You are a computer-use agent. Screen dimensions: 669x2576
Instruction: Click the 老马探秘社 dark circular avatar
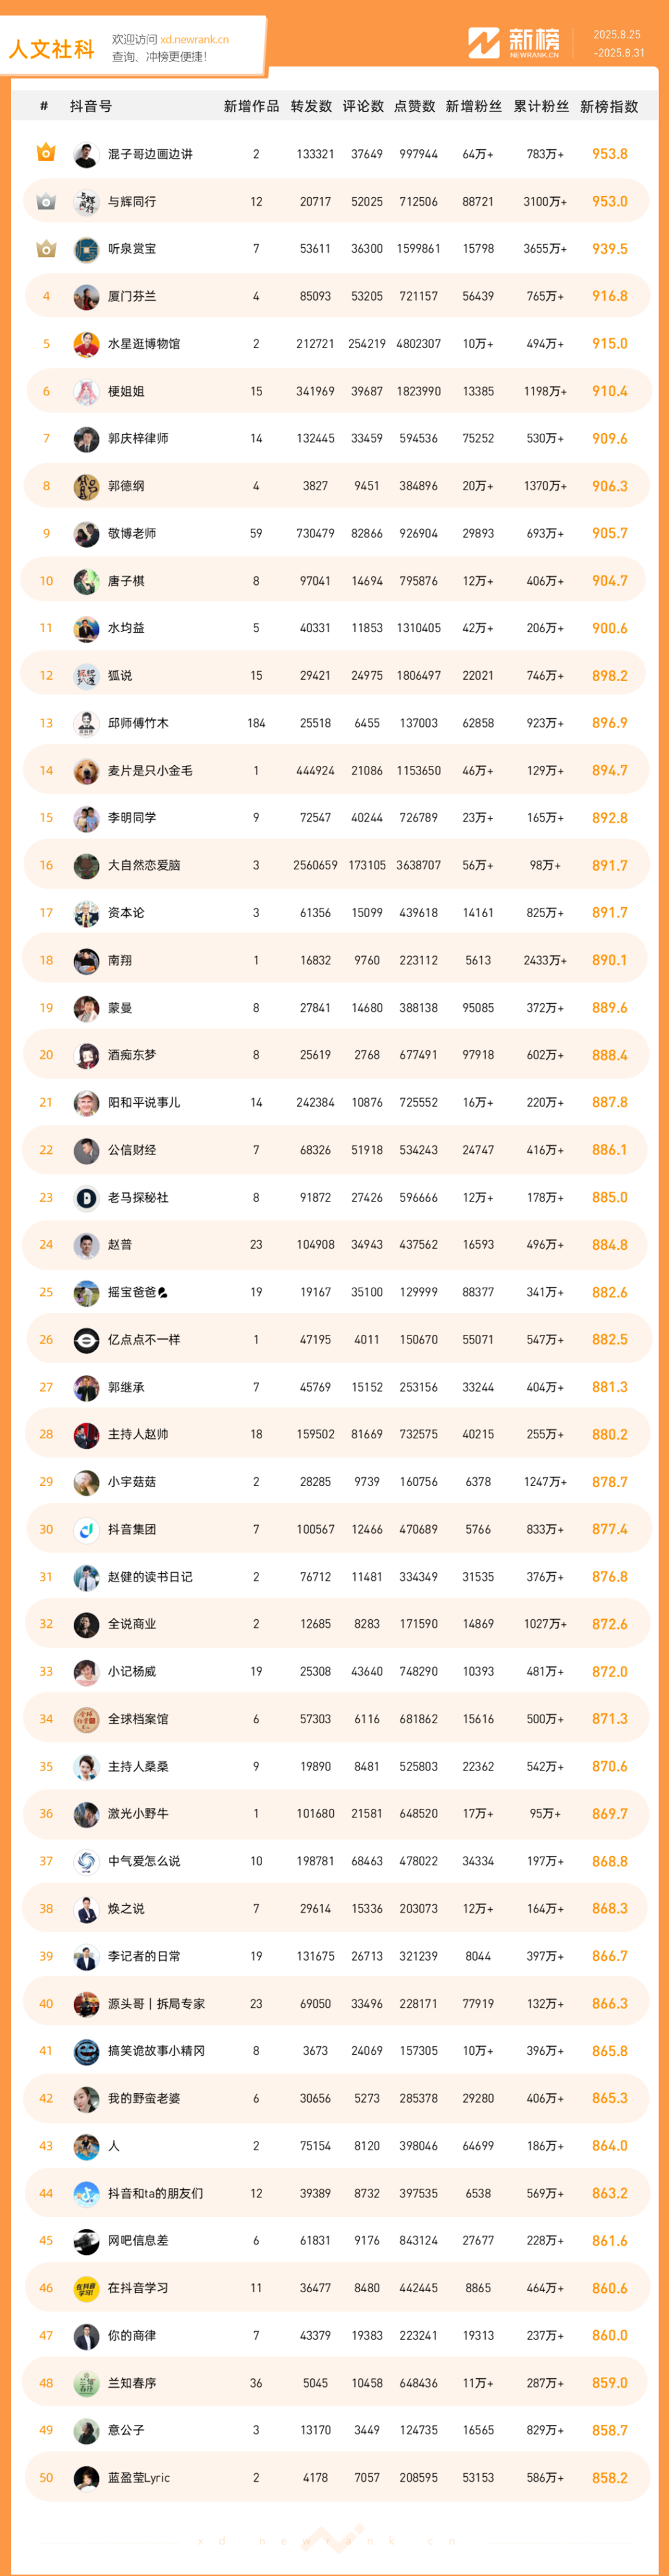point(86,1198)
